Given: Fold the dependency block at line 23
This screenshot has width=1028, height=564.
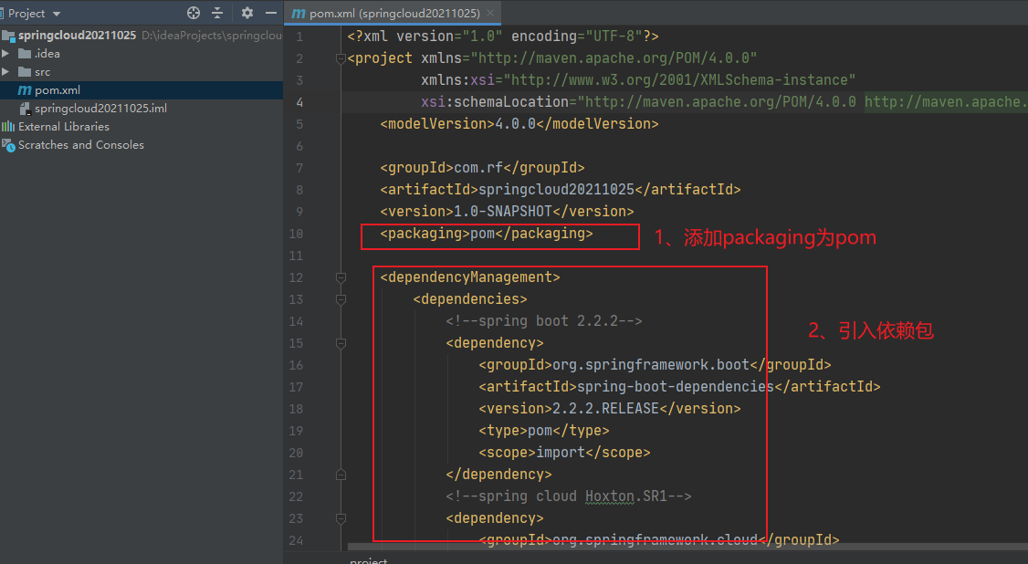Looking at the screenshot, I should click(341, 518).
